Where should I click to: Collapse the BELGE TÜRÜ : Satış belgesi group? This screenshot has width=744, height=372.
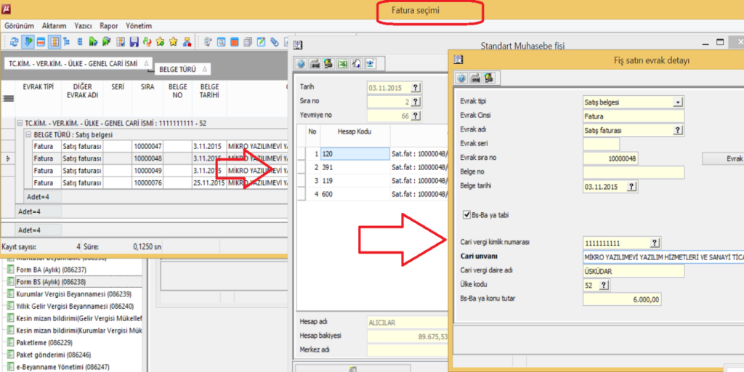[28, 135]
